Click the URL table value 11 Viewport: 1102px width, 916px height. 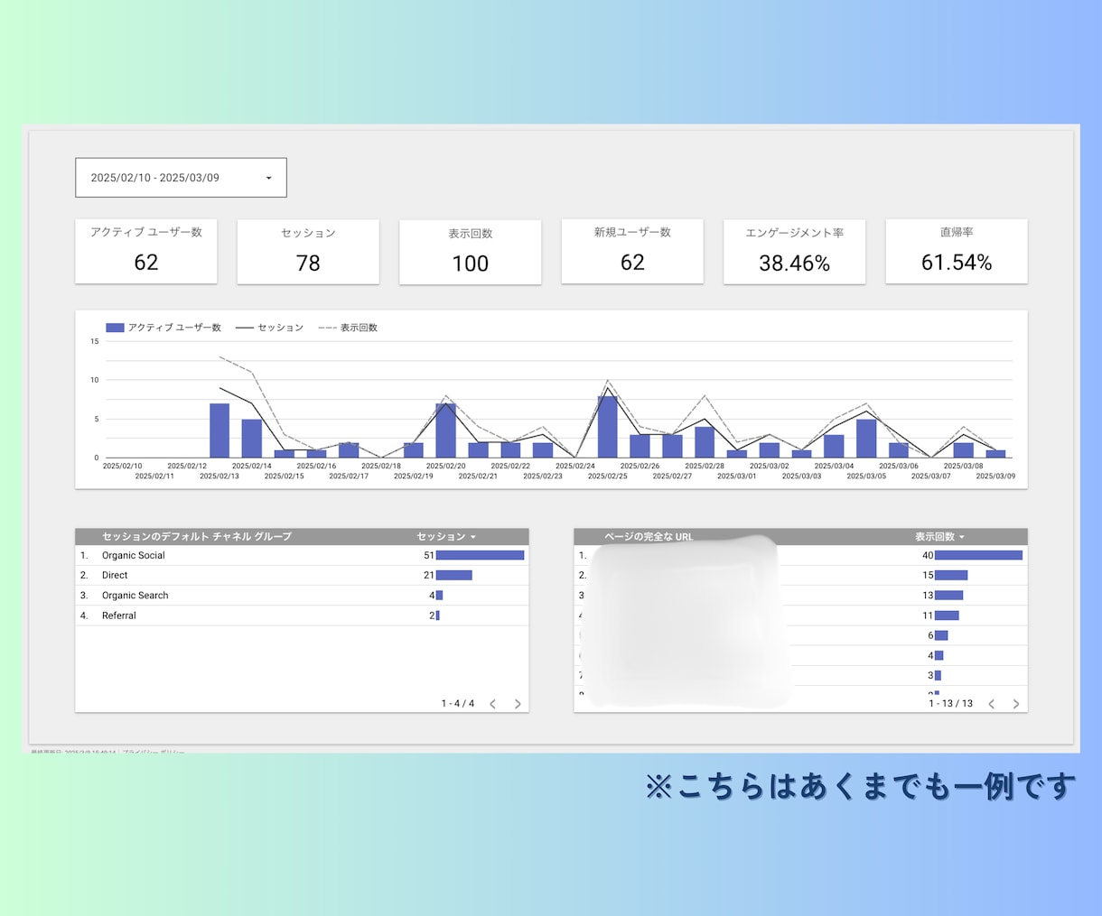[928, 615]
